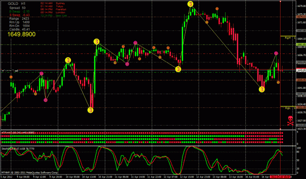This screenshot has width=306, height=179.
Task: Click the 1679.00 price axis label
Action: 301,6
